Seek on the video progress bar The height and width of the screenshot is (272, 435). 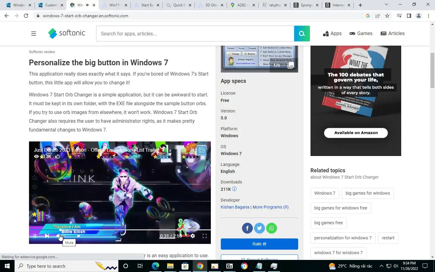[120, 230]
